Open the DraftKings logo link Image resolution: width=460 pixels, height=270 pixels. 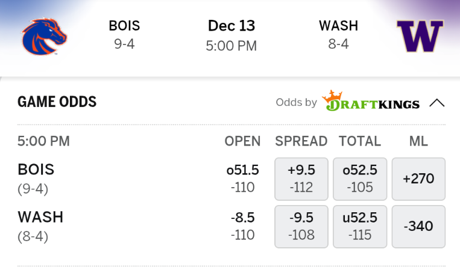371,101
